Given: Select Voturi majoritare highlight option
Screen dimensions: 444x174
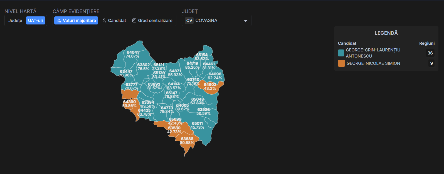Looking at the screenshot, I should (x=76, y=21).
